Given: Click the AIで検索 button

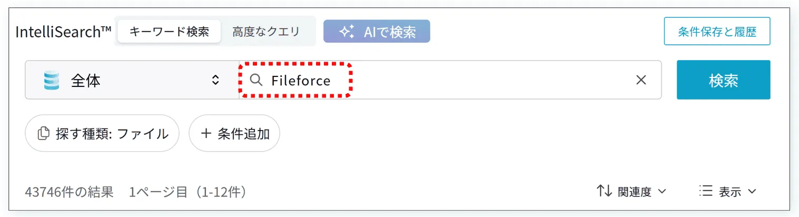Looking at the screenshot, I should 377,32.
